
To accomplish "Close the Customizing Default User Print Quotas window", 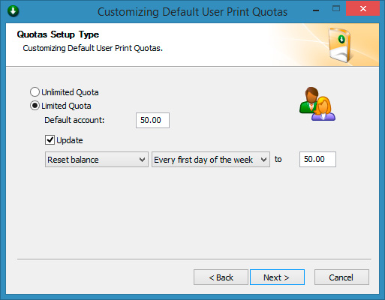I will [363, 9].
